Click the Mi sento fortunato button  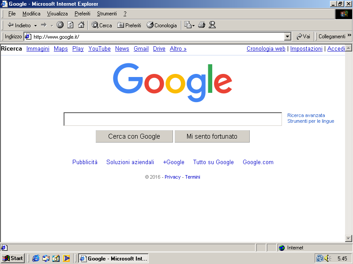[x=212, y=136]
